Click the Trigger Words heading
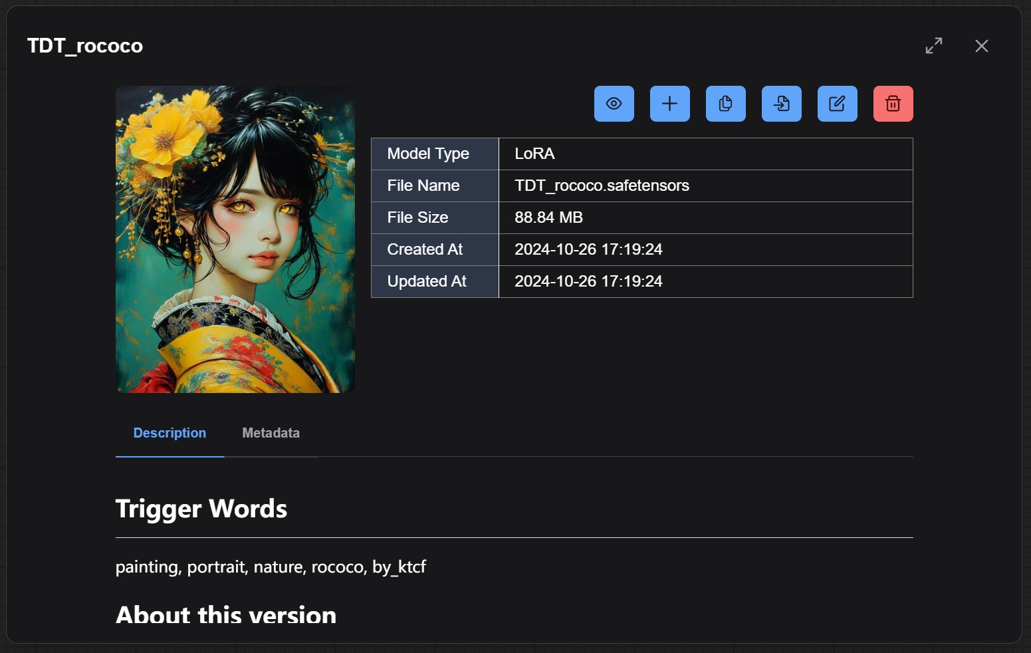This screenshot has height=653, width=1031. coord(201,509)
